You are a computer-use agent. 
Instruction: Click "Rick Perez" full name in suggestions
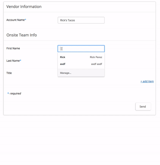tap(96, 57)
